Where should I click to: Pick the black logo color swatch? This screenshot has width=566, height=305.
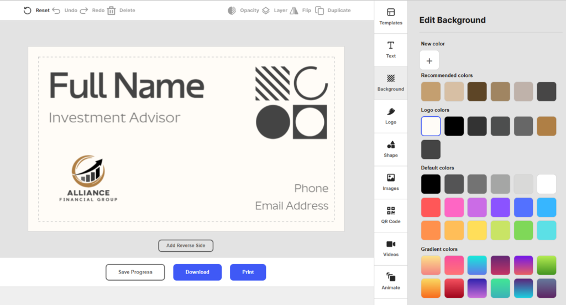(454, 126)
